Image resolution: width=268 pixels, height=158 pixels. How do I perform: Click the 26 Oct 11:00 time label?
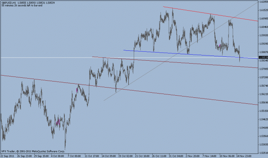click(159, 156)
